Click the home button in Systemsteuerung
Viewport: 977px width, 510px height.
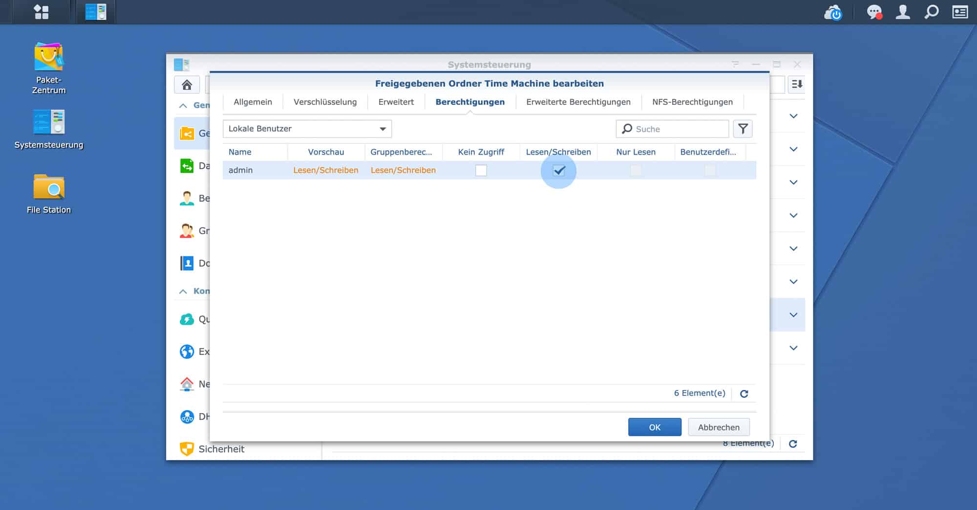tap(187, 85)
